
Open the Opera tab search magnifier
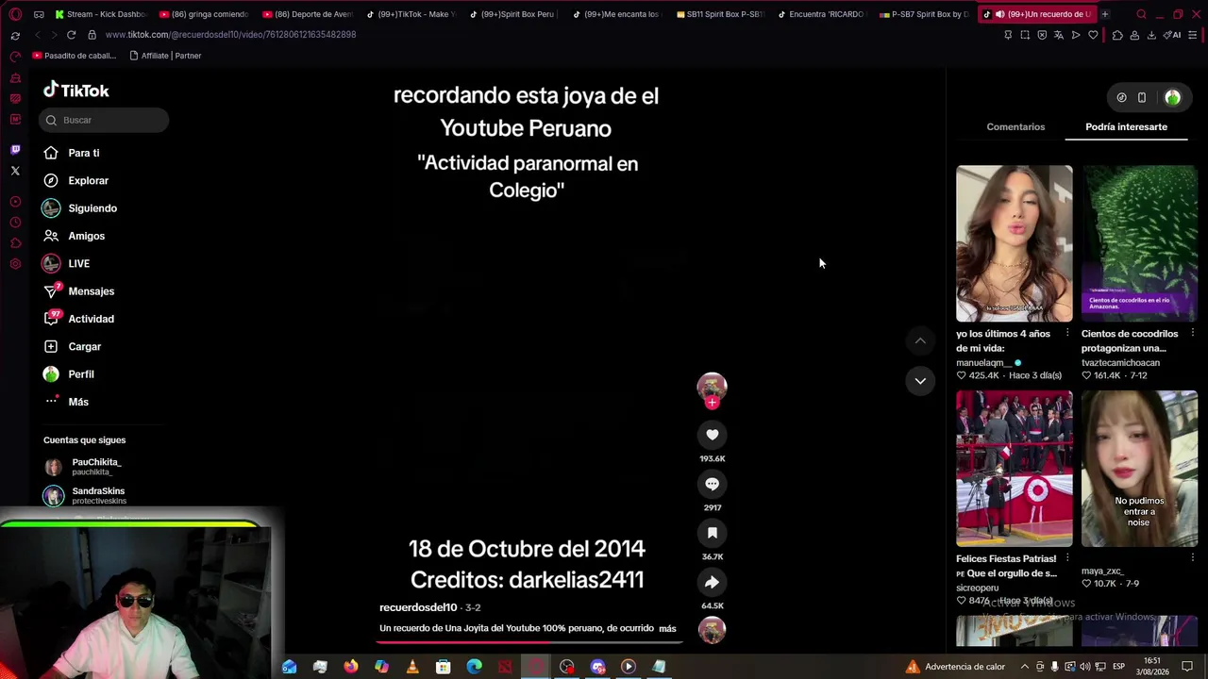pos(1141,14)
